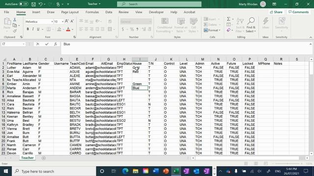The width and height of the screenshot is (314, 176).
Task: Open the borders dropdown
Action: point(53,29)
